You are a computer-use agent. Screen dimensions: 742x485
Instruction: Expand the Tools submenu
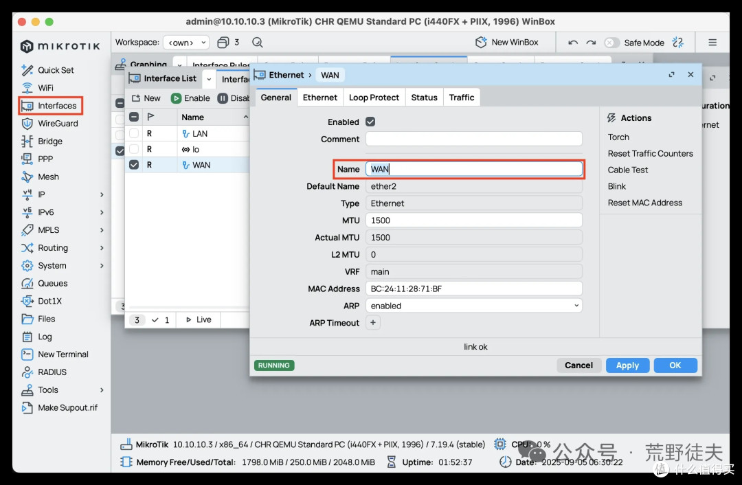[x=102, y=390]
